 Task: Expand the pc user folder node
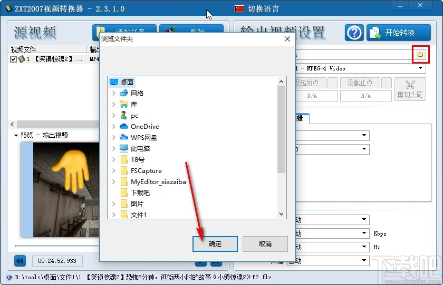click(113, 116)
